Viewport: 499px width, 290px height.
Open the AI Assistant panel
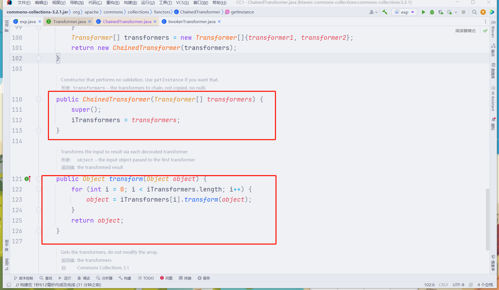493,99
